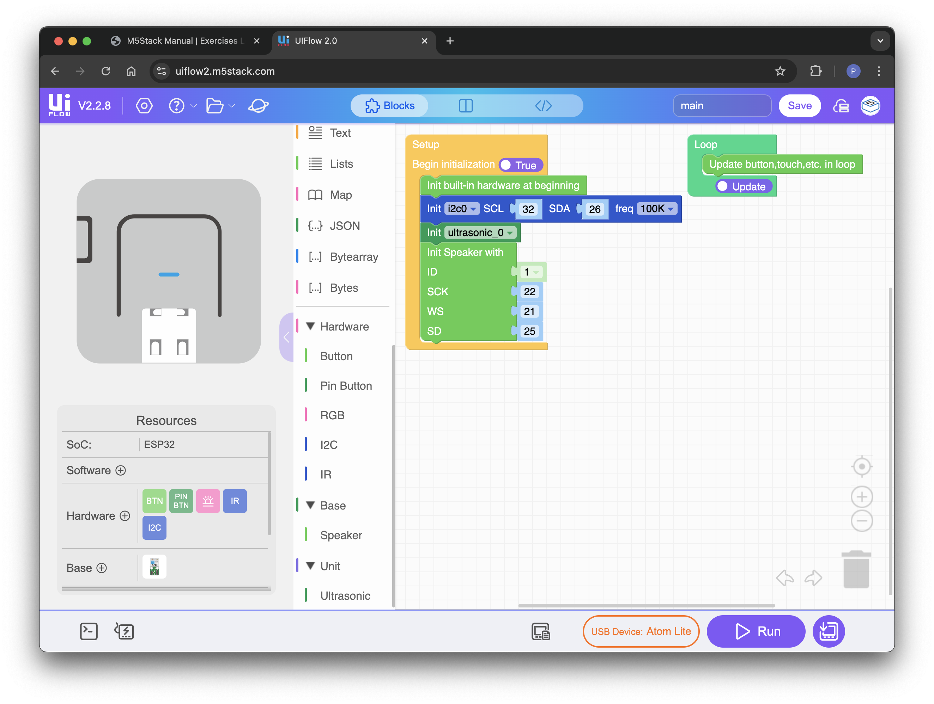Viewport: 934px width, 704px height.
Task: Click the Run button
Action: pyautogui.click(x=756, y=631)
